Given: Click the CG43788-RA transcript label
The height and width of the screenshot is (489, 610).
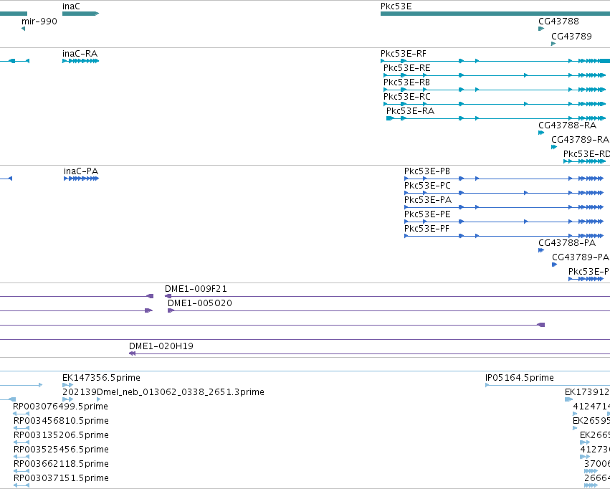Looking at the screenshot, I should pos(567,125).
